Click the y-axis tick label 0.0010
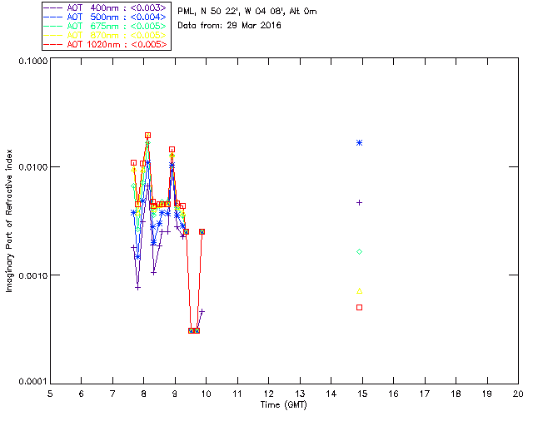The height and width of the screenshot is (426, 533). pyautogui.click(x=33, y=275)
